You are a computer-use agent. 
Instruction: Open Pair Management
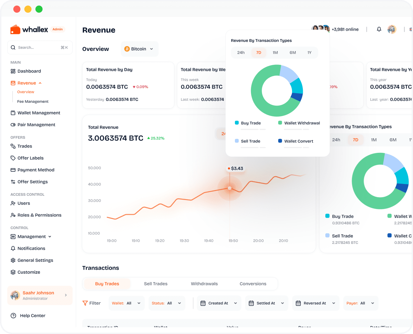[x=36, y=124]
